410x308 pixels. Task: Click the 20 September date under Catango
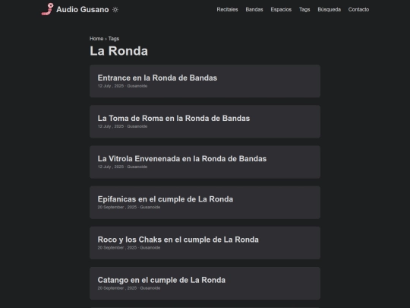click(129, 288)
